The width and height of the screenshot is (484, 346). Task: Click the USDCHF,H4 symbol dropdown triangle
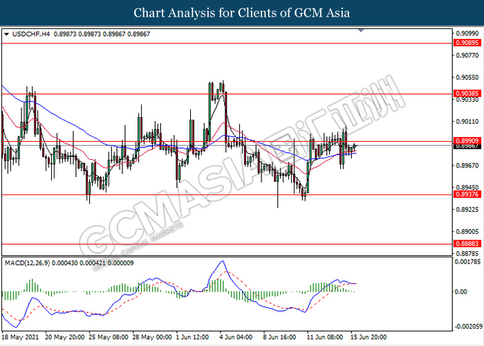[x=6, y=35]
